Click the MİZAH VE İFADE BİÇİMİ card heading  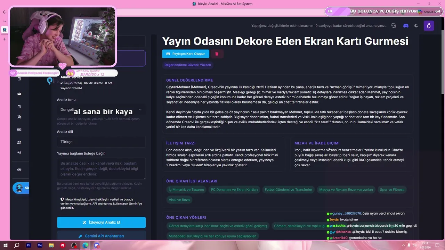[x=317, y=143]
